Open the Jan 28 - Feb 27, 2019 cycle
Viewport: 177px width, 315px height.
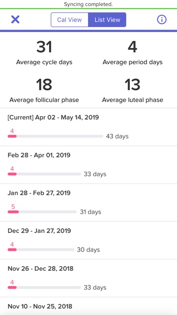(88, 202)
